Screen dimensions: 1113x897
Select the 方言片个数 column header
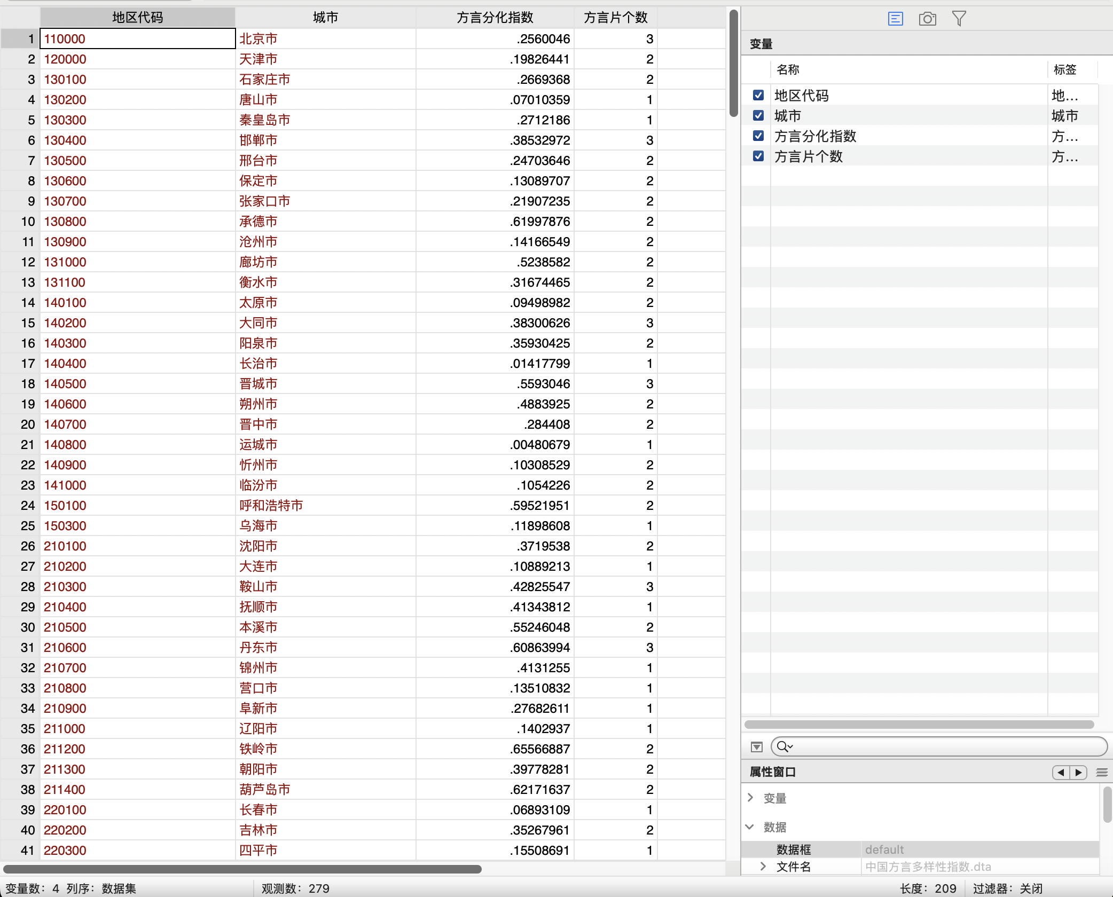click(x=615, y=17)
